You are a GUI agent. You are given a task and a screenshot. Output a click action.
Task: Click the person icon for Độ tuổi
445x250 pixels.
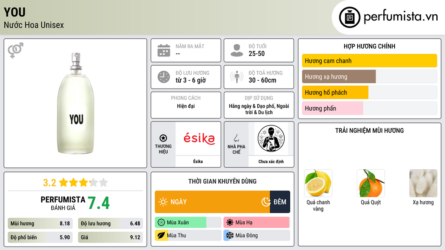237,50
